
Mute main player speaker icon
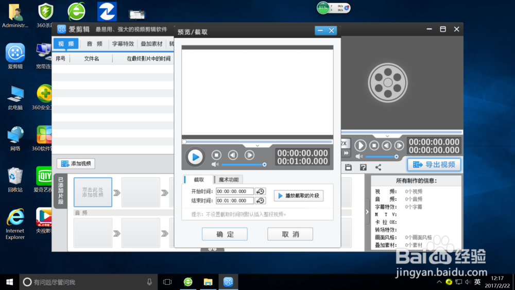coord(358,157)
